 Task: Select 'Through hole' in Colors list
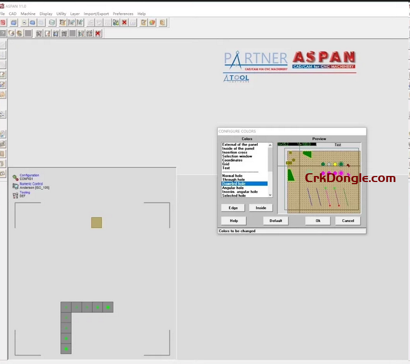pyautogui.click(x=233, y=180)
